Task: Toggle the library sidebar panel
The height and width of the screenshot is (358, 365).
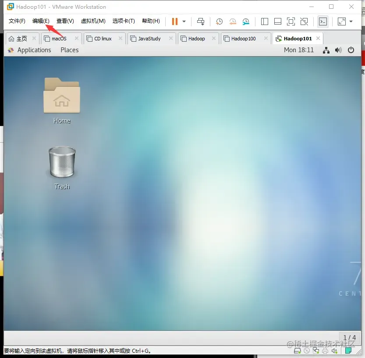Action: coord(265,21)
